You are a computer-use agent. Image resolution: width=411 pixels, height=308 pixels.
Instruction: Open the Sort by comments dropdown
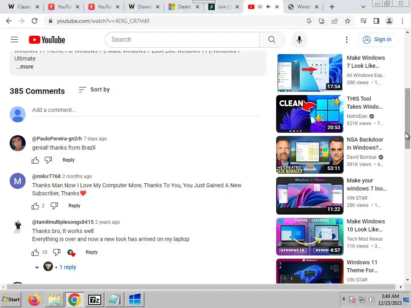pos(94,89)
